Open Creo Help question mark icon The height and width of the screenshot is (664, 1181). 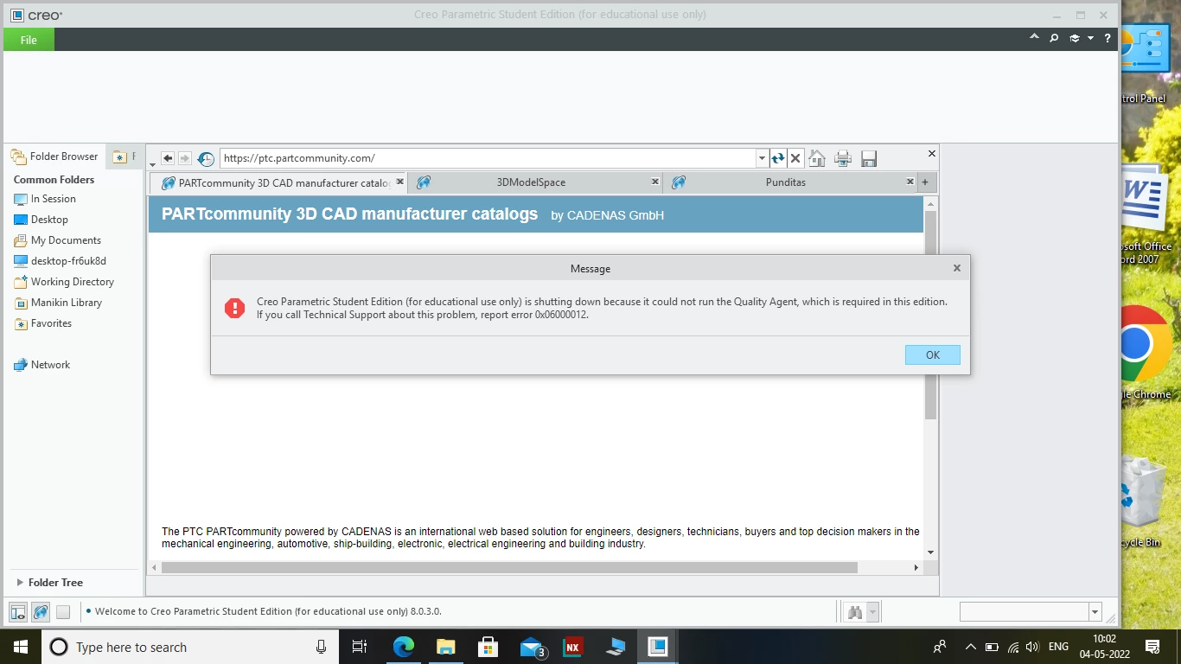1108,38
